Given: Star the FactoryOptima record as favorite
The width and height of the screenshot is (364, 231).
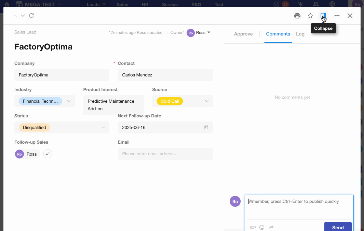Looking at the screenshot, I should 310,16.
